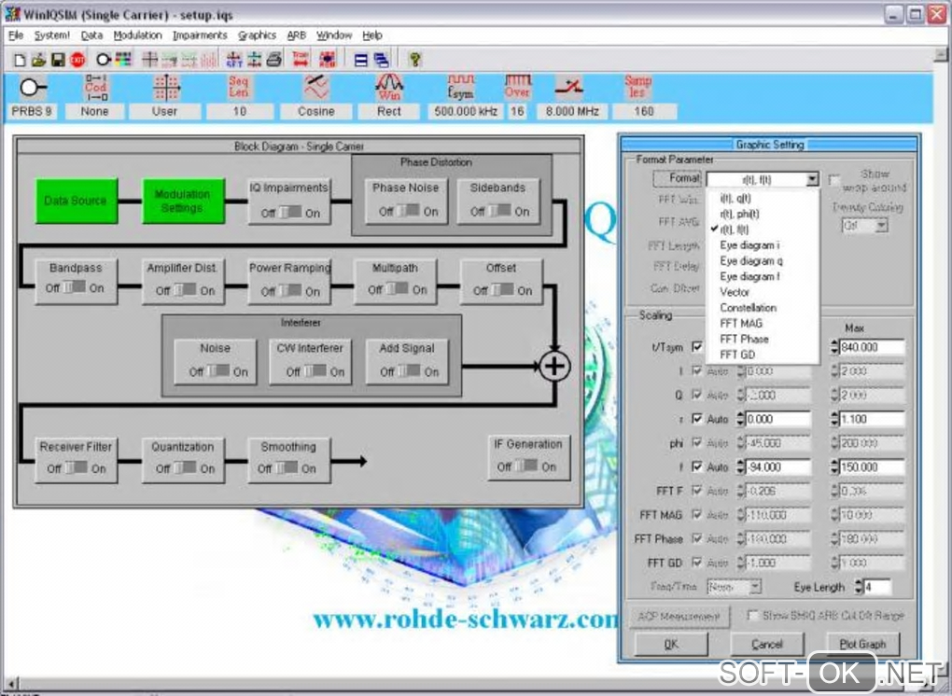Click the filter icon above Cosine
Image resolution: width=952 pixels, height=696 pixels.
click(316, 88)
